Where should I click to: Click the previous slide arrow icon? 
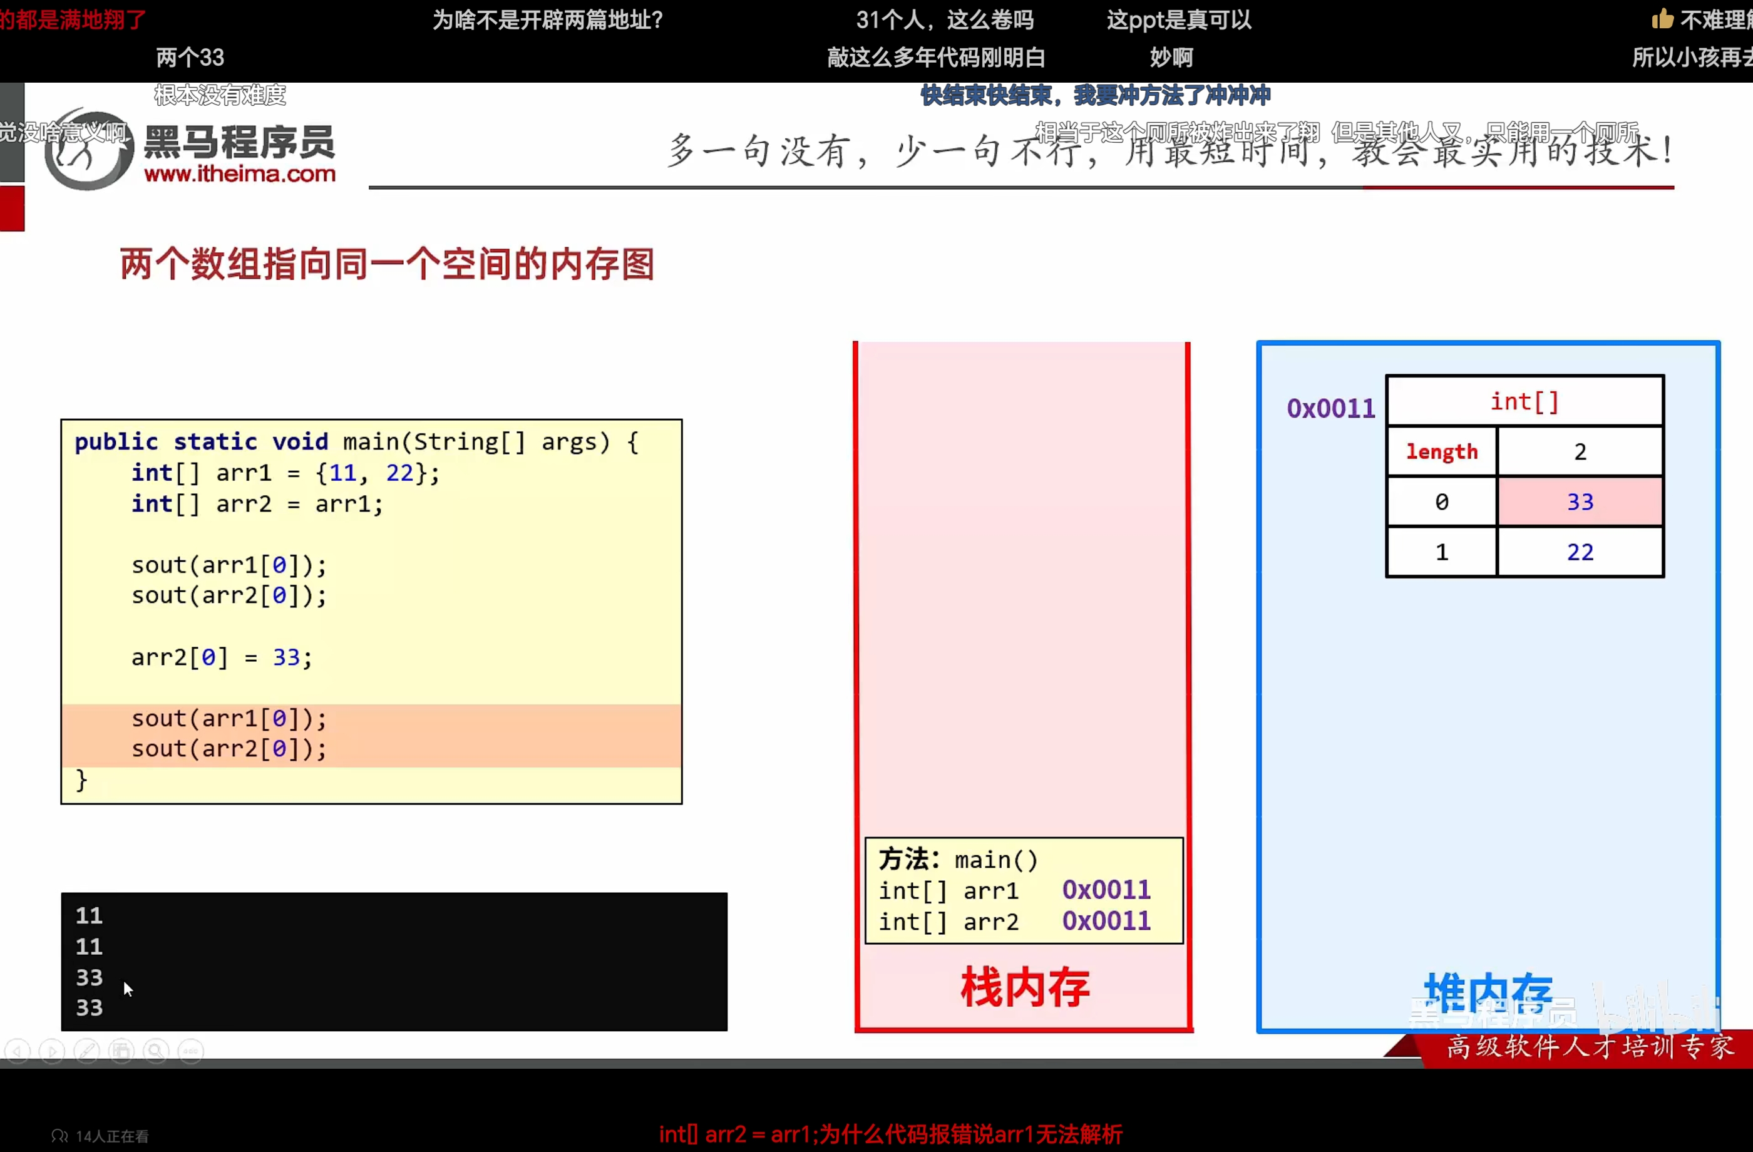18,1051
